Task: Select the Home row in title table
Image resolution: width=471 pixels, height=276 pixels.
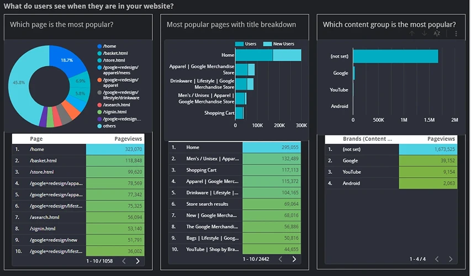Action: coord(235,147)
